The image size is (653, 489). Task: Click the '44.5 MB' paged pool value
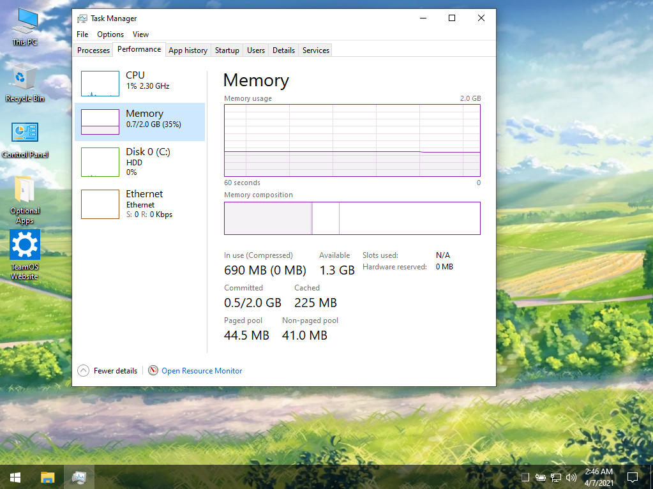(x=246, y=335)
